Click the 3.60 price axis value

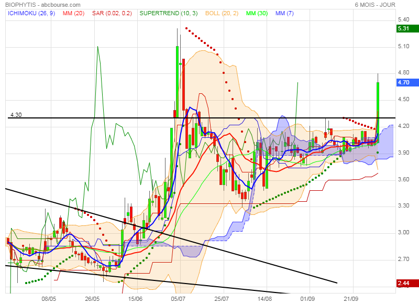click(x=403, y=179)
